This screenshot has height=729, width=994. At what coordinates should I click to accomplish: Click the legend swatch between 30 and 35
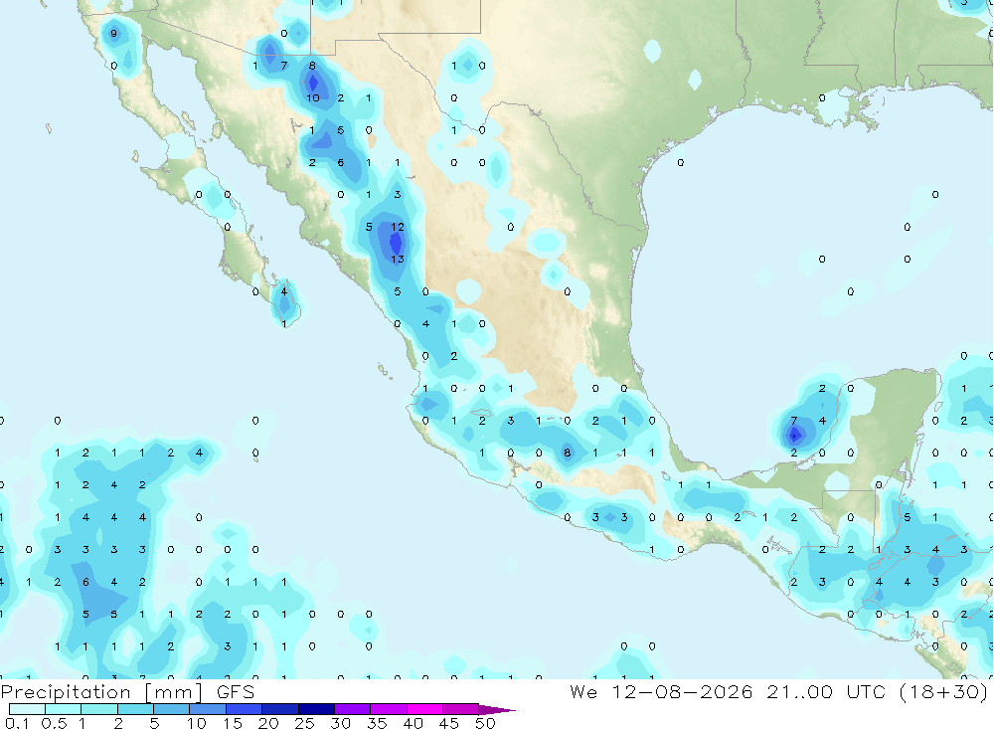[353, 709]
